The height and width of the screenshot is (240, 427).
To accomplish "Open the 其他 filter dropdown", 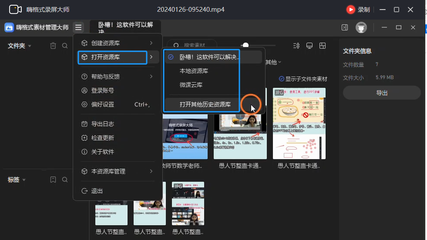I will 273,62.
